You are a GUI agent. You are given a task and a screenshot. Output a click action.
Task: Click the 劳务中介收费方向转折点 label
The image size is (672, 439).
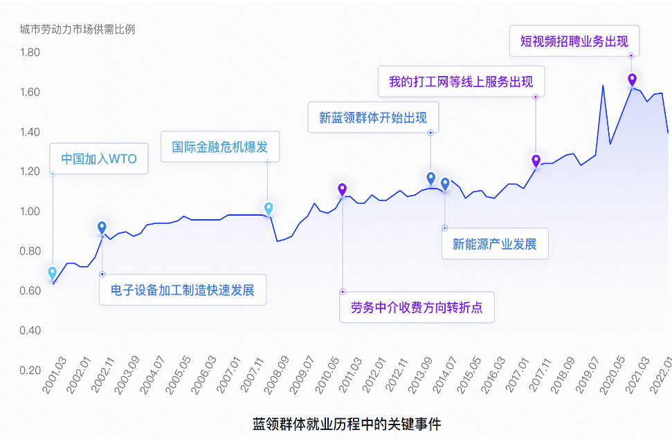coord(417,307)
